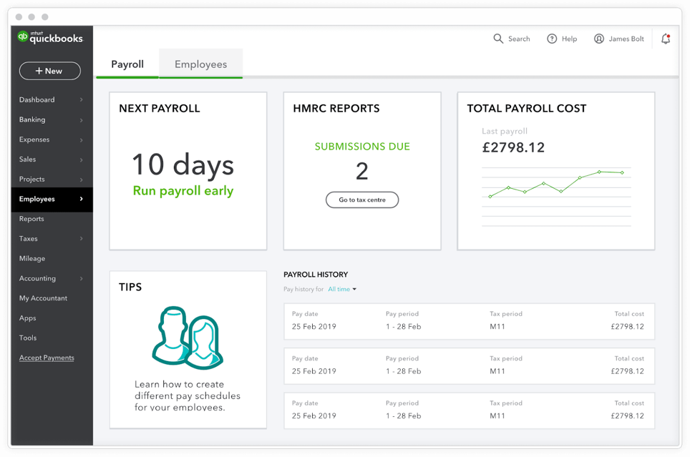Expand the Banking menu arrow
690x457 pixels.
81,120
